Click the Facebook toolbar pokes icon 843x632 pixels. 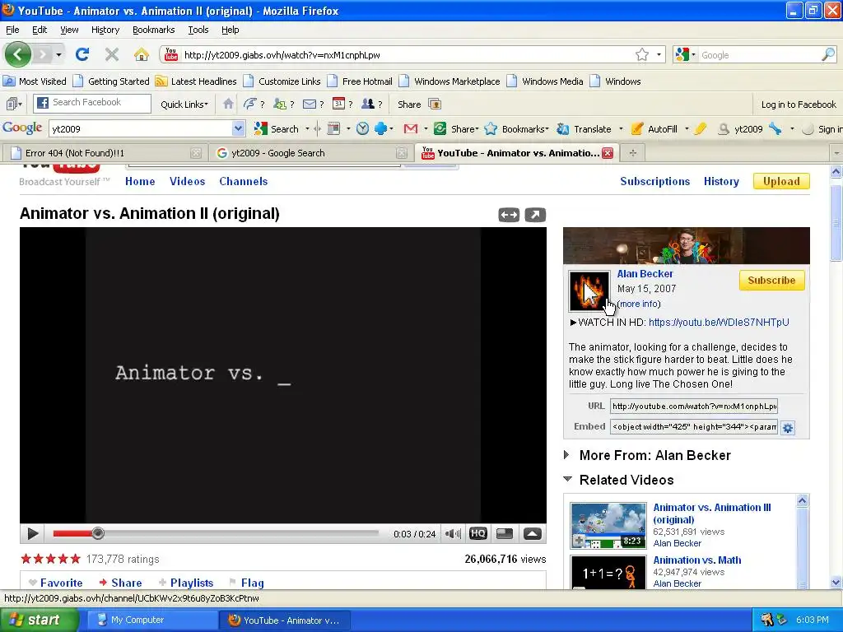pos(249,104)
